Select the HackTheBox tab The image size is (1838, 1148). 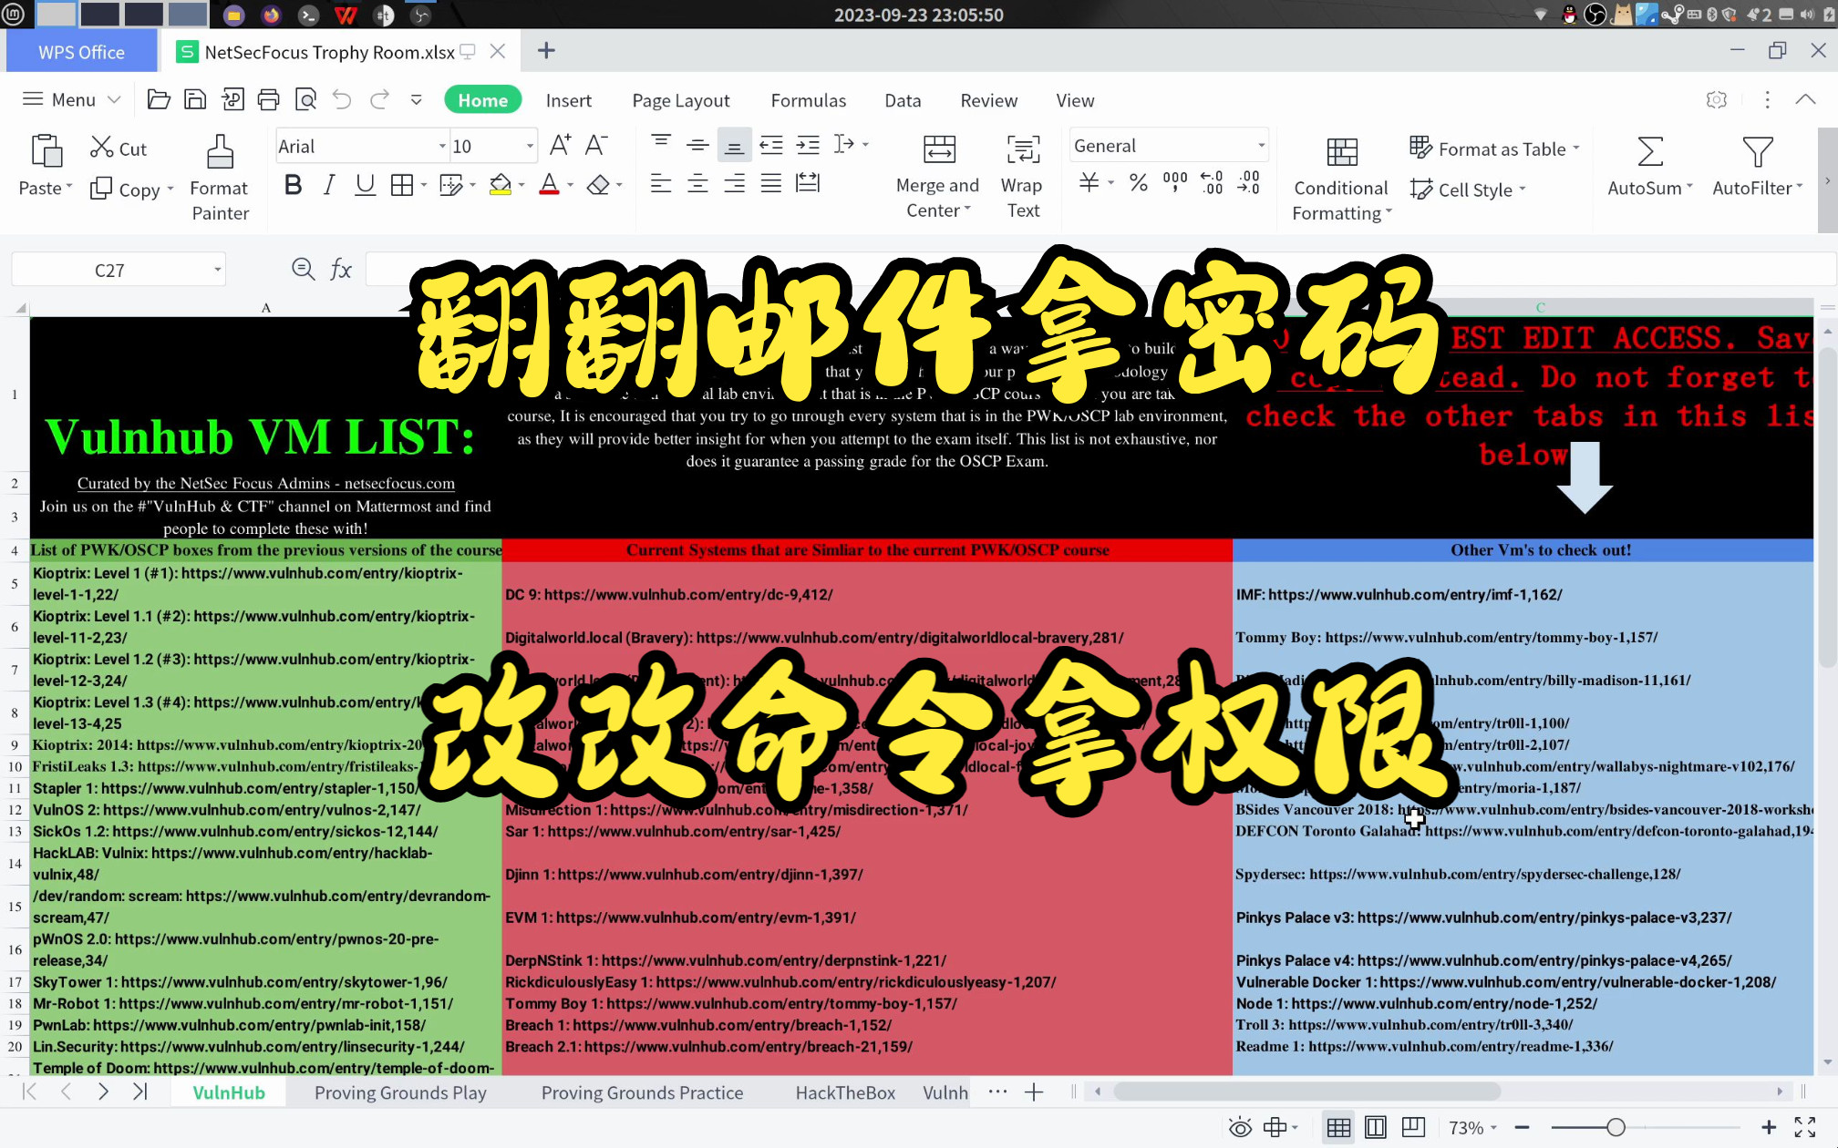(x=844, y=1092)
